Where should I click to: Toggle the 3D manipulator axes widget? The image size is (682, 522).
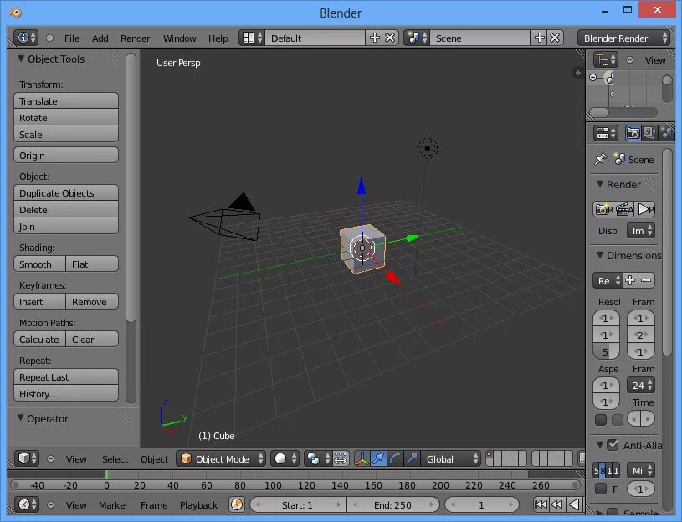tap(362, 458)
